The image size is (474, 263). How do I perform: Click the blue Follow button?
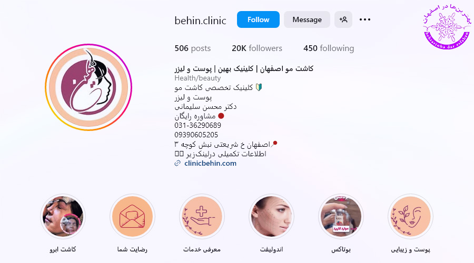258,19
